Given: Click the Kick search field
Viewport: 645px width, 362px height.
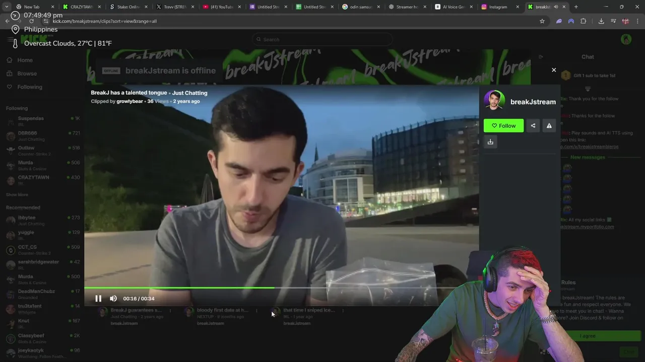Looking at the screenshot, I should point(322,39).
